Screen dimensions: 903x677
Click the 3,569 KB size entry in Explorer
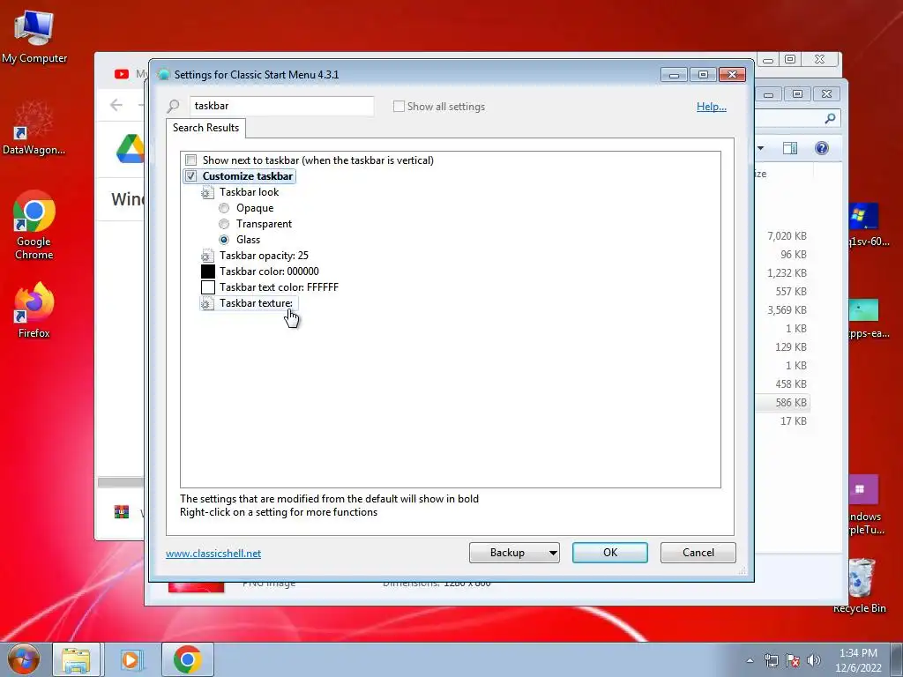coord(787,309)
